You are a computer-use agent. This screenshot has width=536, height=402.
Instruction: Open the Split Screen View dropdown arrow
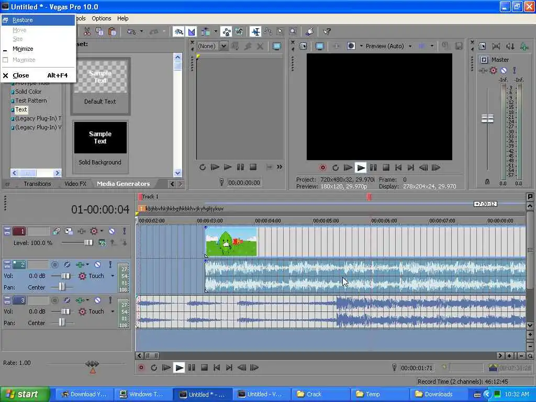click(361, 46)
